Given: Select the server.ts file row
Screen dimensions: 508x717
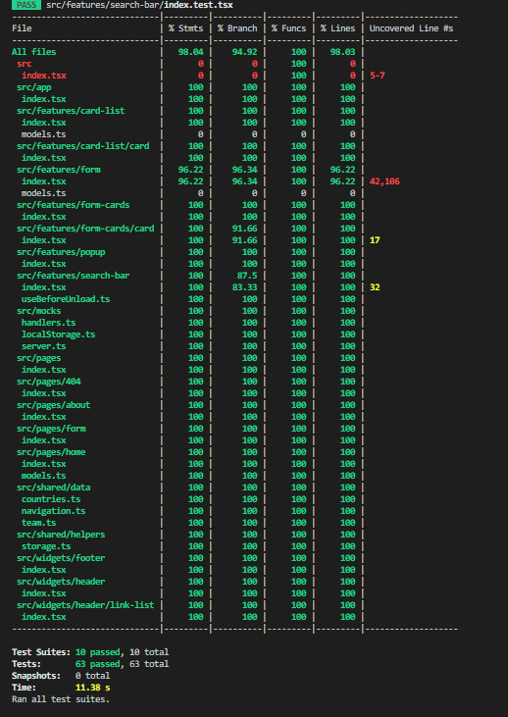Looking at the screenshot, I should (x=44, y=346).
